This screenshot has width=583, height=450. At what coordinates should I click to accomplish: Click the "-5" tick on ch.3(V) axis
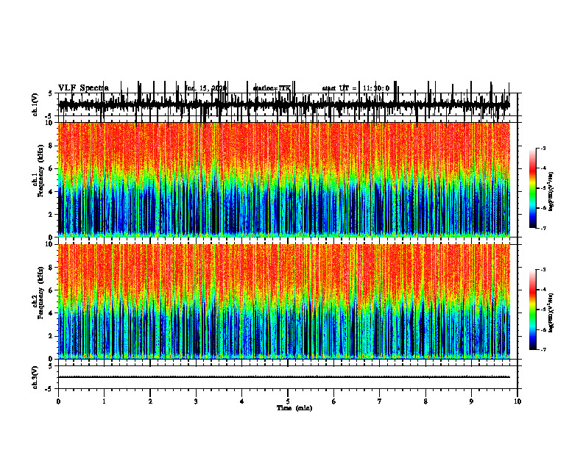[x=49, y=389]
